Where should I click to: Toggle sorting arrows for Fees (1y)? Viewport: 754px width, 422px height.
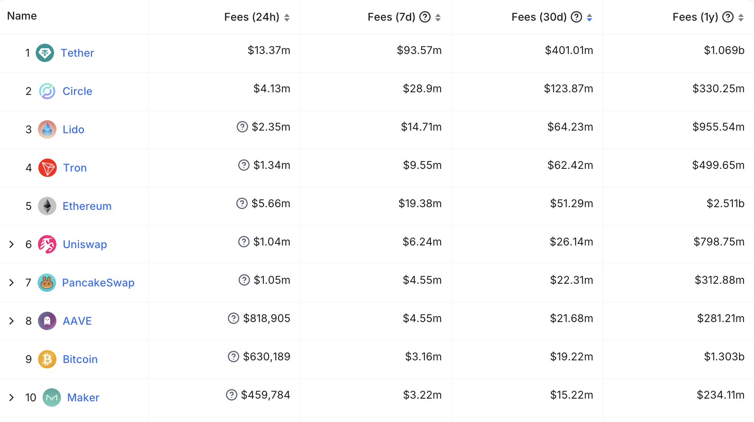pyautogui.click(x=741, y=17)
